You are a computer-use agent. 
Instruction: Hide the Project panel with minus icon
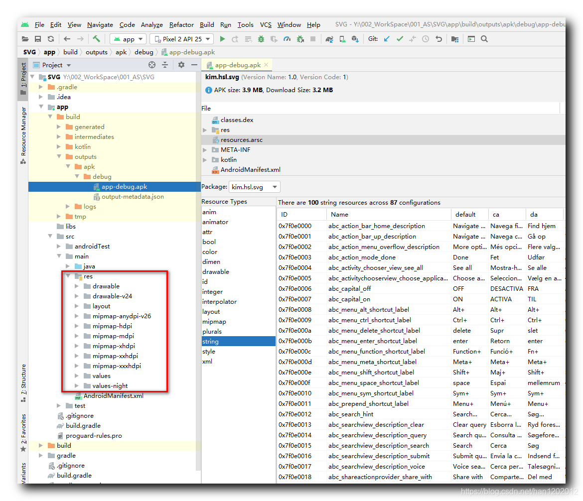coord(194,65)
